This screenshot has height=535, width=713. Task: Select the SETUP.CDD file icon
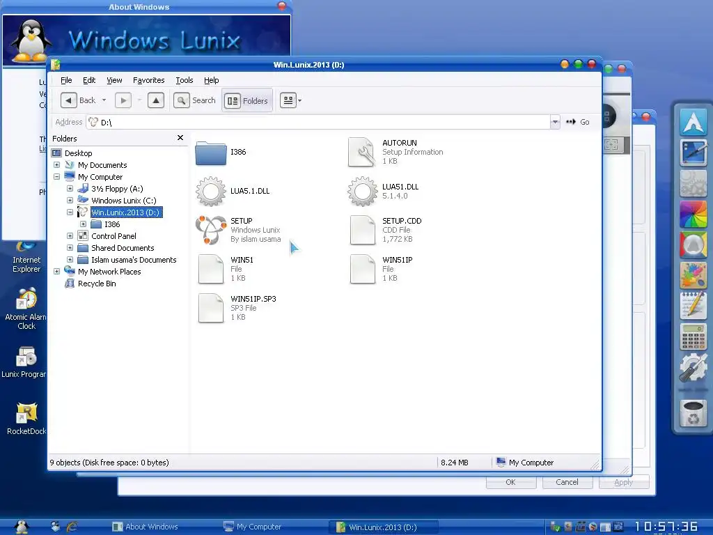(362, 230)
